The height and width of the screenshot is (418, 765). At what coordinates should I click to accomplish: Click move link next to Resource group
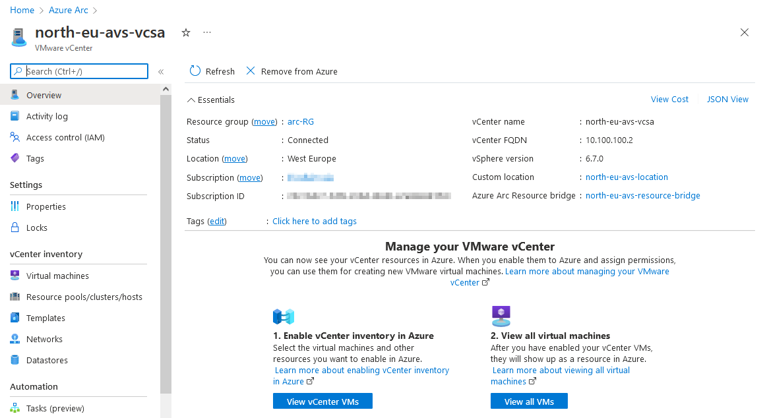pos(264,121)
